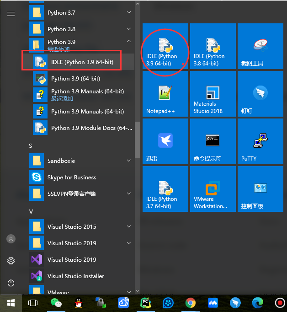Open IDLE (Python 3.8 64-bit) tile
This screenshot has height=312, width=287.
(x=213, y=46)
